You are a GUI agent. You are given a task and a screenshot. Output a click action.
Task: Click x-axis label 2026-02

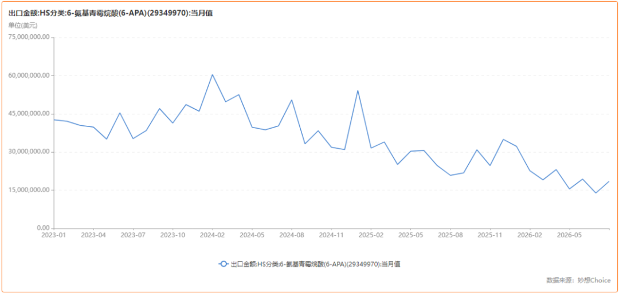[530, 235]
